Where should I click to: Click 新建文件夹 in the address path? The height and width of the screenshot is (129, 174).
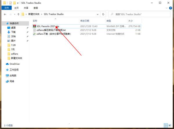coord(34,14)
